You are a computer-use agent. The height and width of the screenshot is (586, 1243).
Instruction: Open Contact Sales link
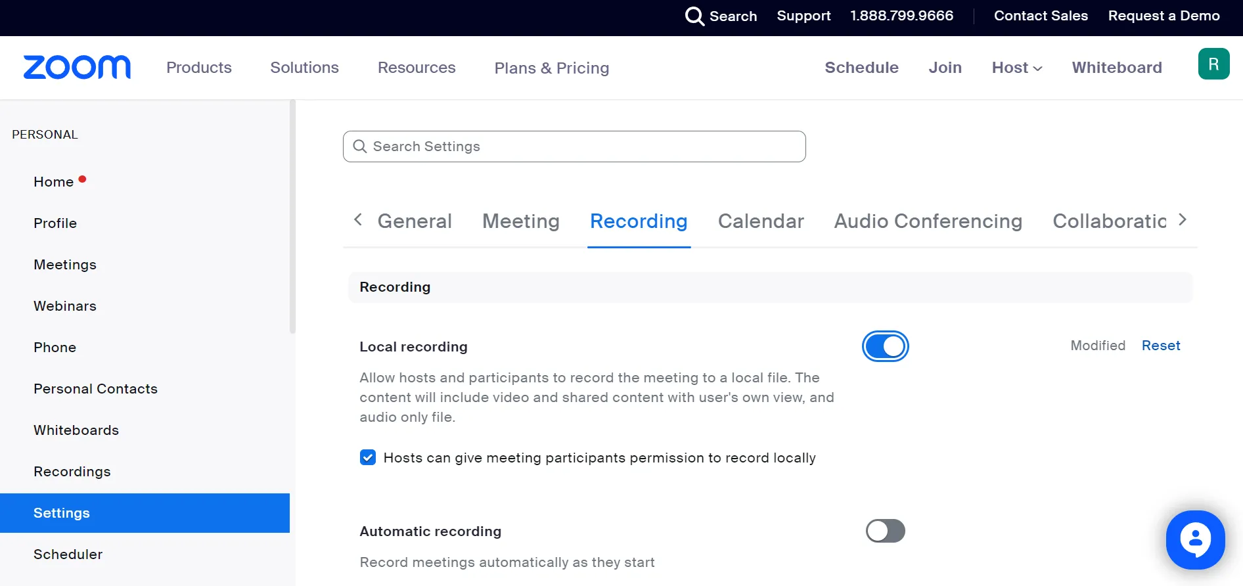1041,16
